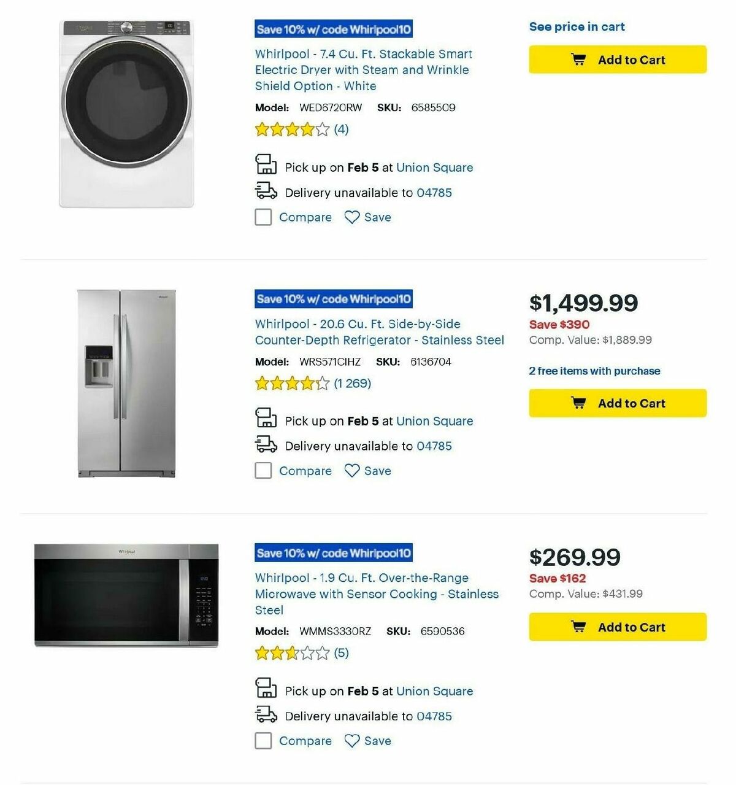Click the heart icon to save the refrigerator
Image resolution: width=736 pixels, height=785 pixels.
tap(351, 470)
